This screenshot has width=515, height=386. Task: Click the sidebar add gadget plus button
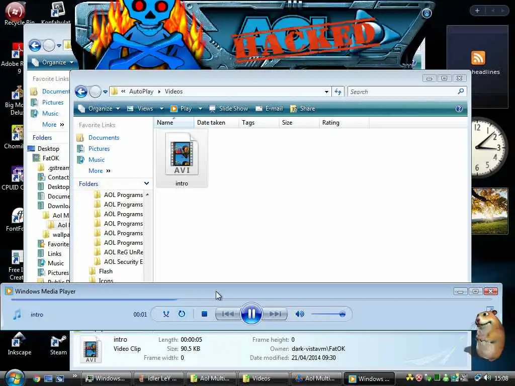[477, 11]
